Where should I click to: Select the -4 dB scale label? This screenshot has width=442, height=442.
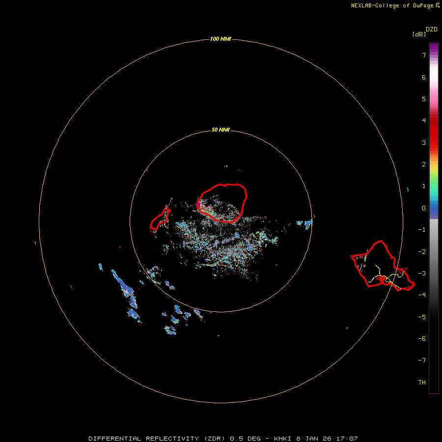(422, 295)
